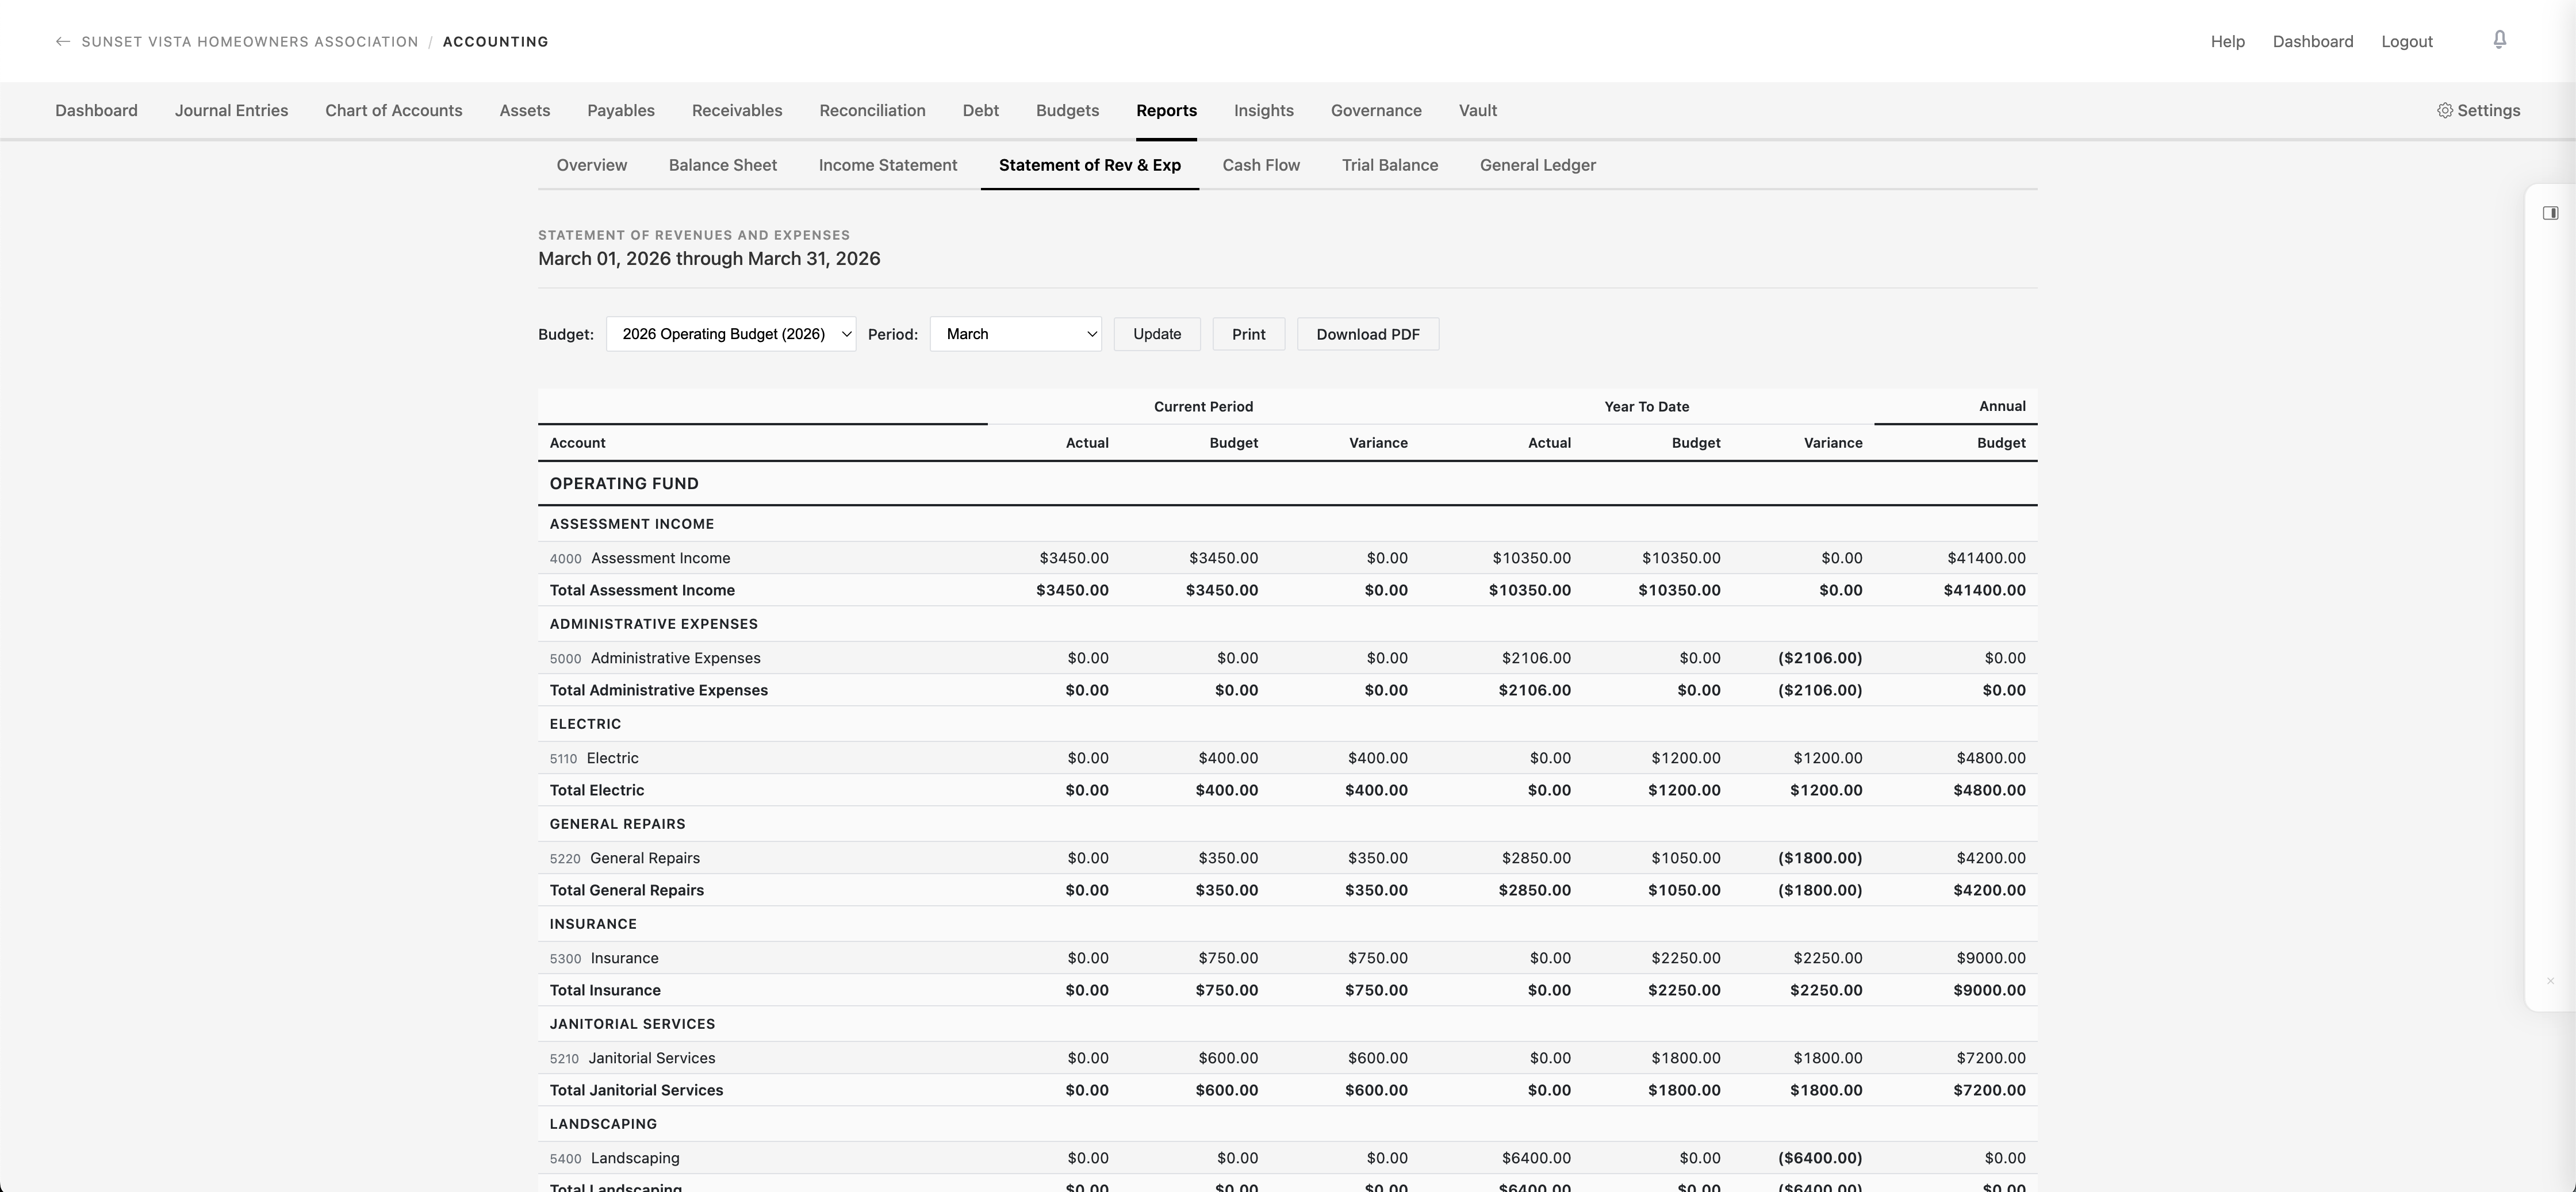Open the Dashboard nav tab
The image size is (2576, 1192).
click(96, 111)
